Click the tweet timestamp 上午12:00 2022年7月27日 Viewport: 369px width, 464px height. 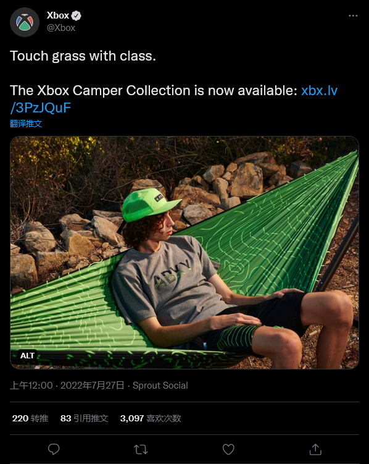(67, 386)
